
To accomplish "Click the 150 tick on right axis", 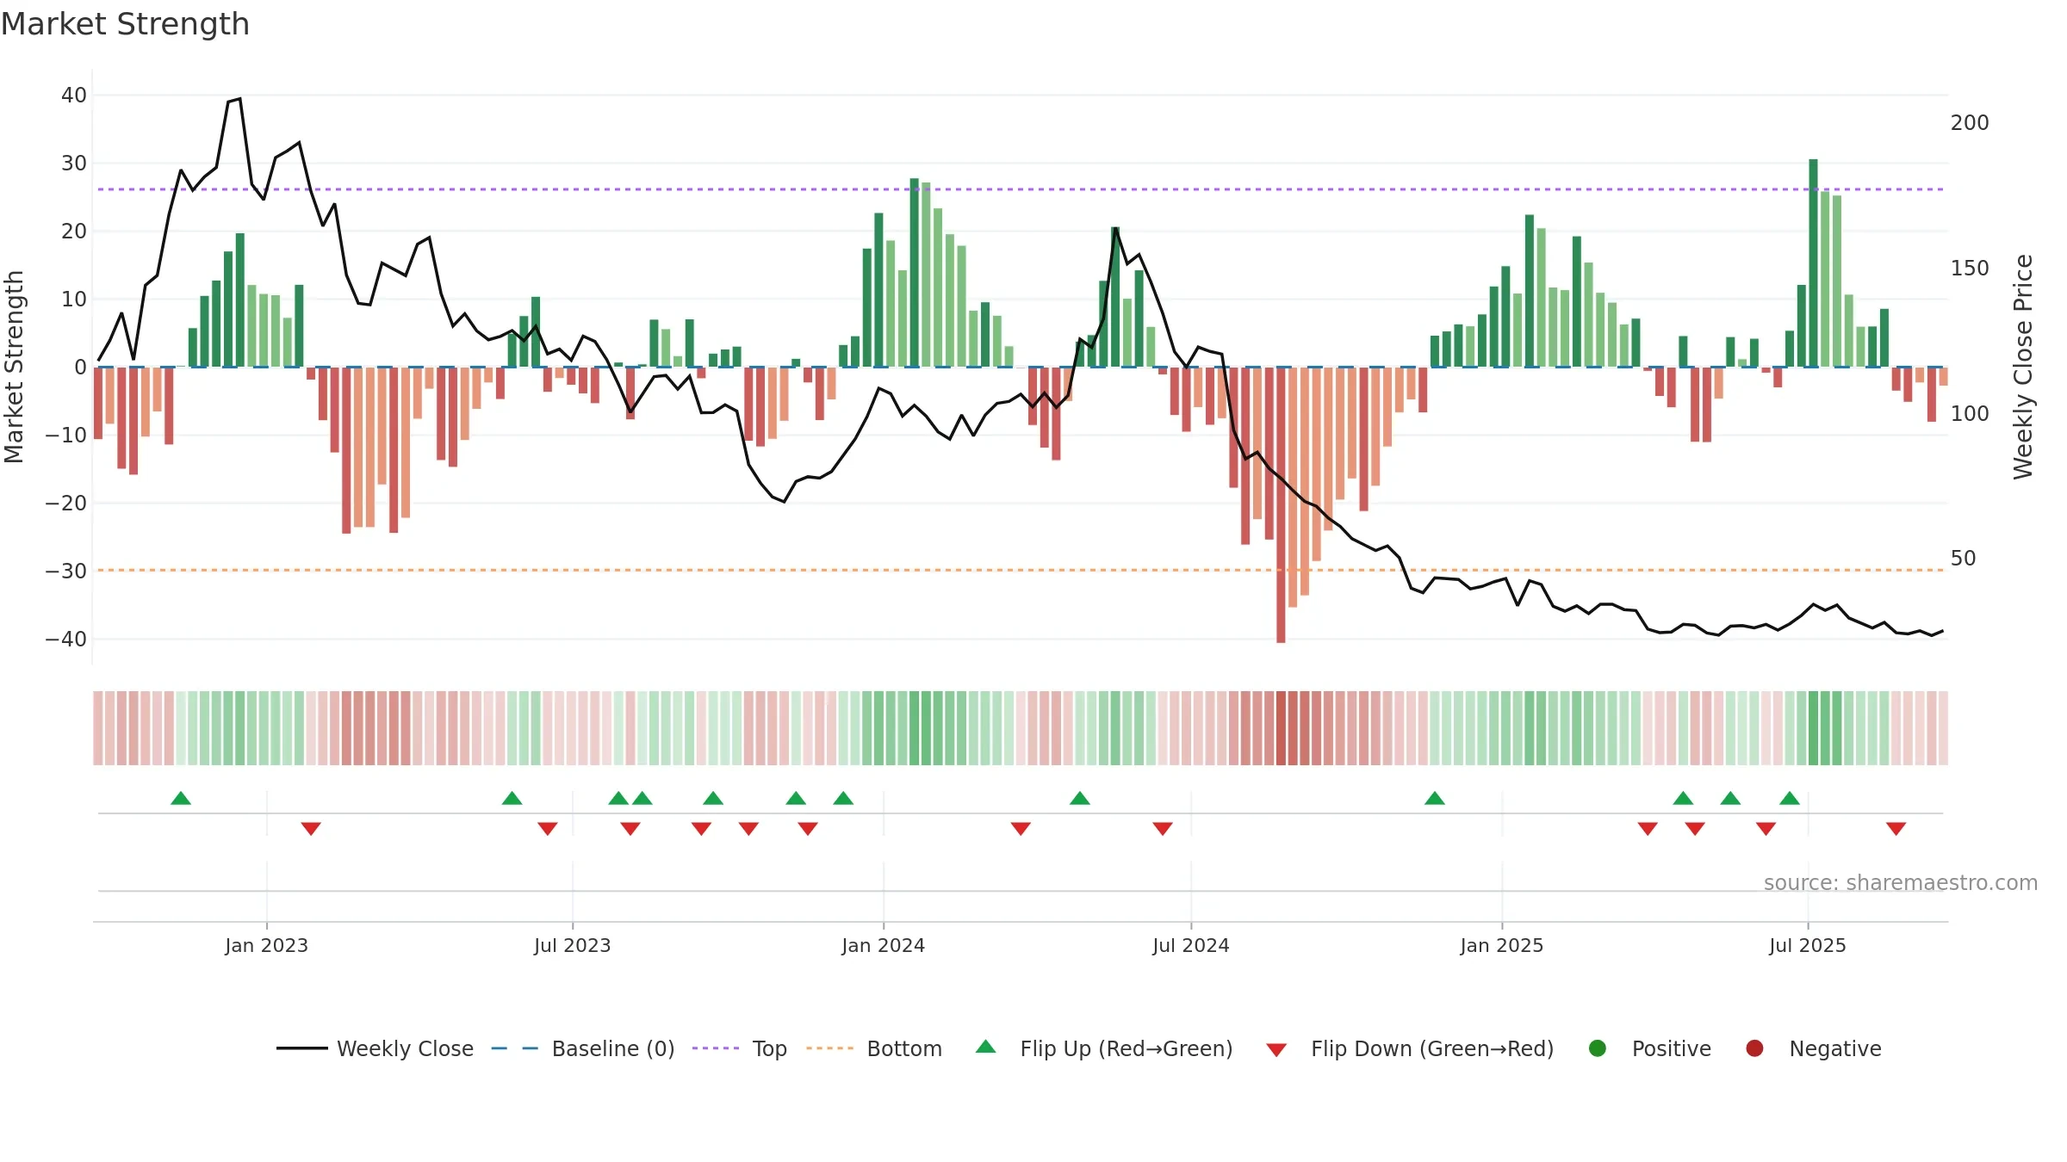I will tap(1970, 269).
